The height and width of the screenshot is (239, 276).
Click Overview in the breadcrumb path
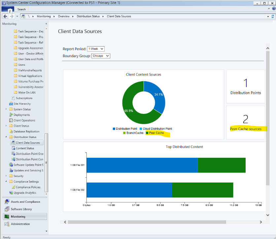point(64,17)
